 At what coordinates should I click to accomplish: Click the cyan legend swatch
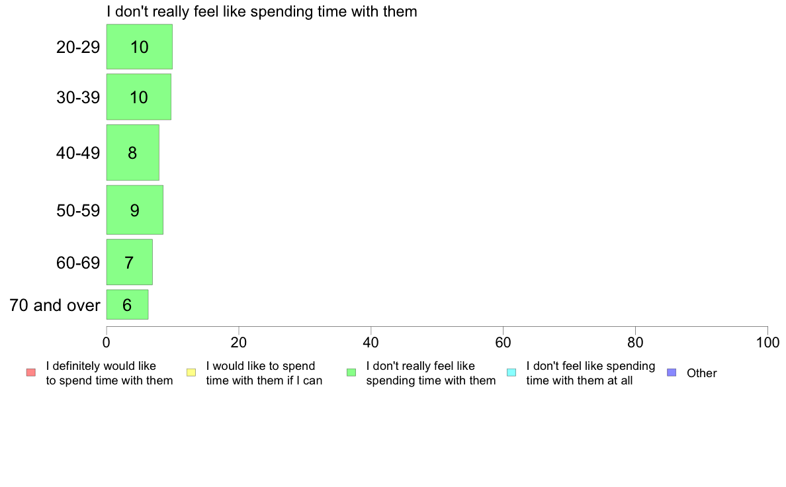511,373
